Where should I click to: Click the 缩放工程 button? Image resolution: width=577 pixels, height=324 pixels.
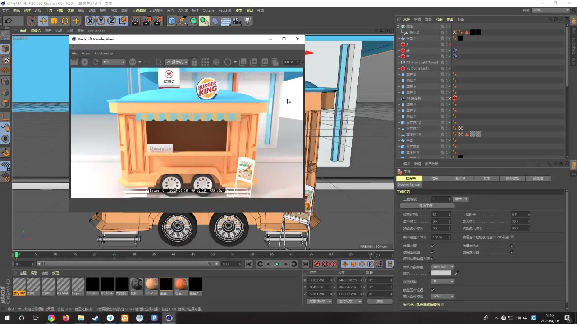click(426, 206)
